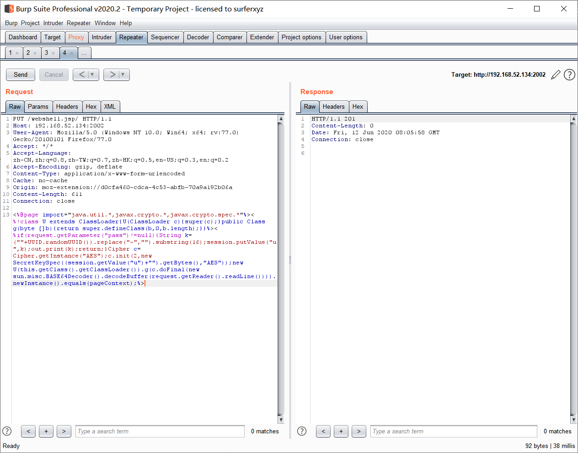The height and width of the screenshot is (453, 578).
Task: Select Repeater sub-tab 1
Action: [x=11, y=53]
